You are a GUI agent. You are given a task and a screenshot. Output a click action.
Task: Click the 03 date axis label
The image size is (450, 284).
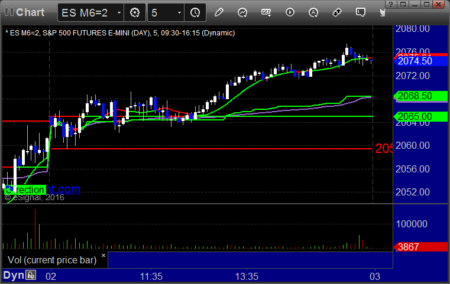coord(375,276)
